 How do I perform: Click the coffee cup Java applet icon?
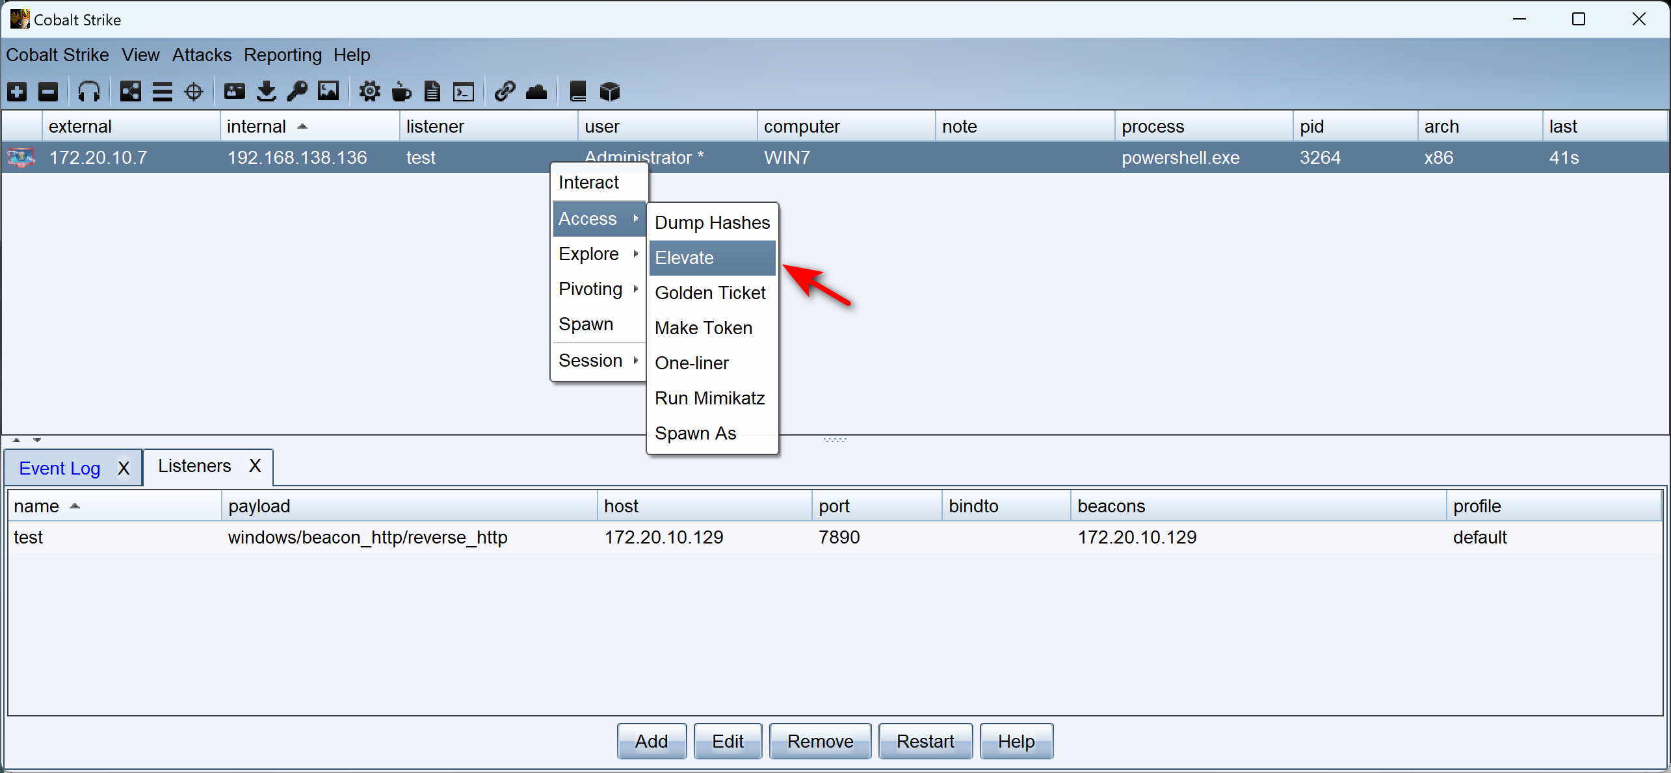(401, 92)
